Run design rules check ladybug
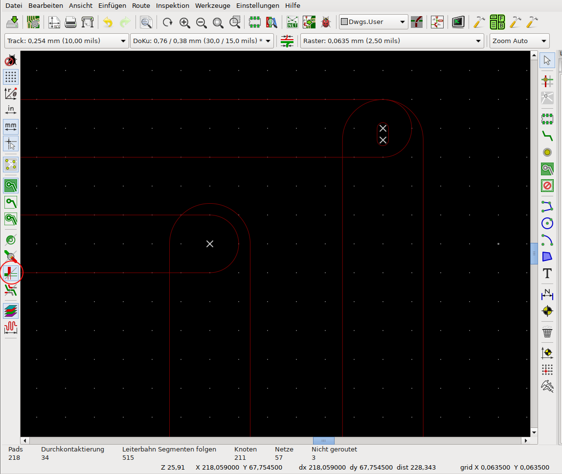 (x=326, y=22)
